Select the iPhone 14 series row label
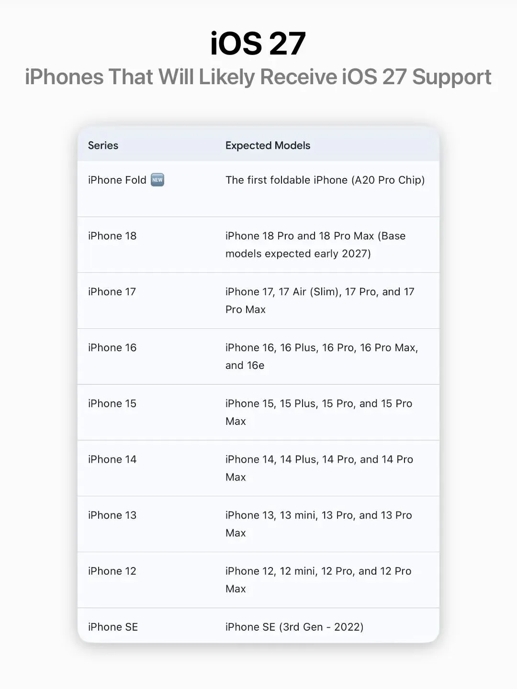517x689 pixels. (x=112, y=460)
